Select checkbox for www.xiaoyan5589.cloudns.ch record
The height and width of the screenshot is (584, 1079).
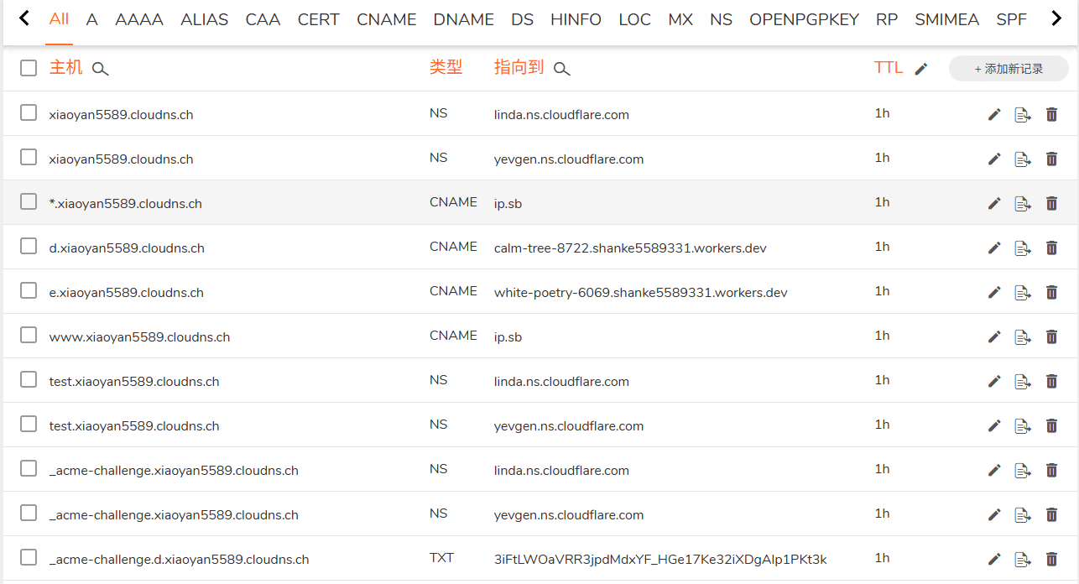[29, 336]
